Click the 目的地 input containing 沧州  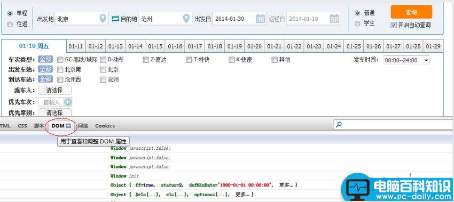point(165,19)
